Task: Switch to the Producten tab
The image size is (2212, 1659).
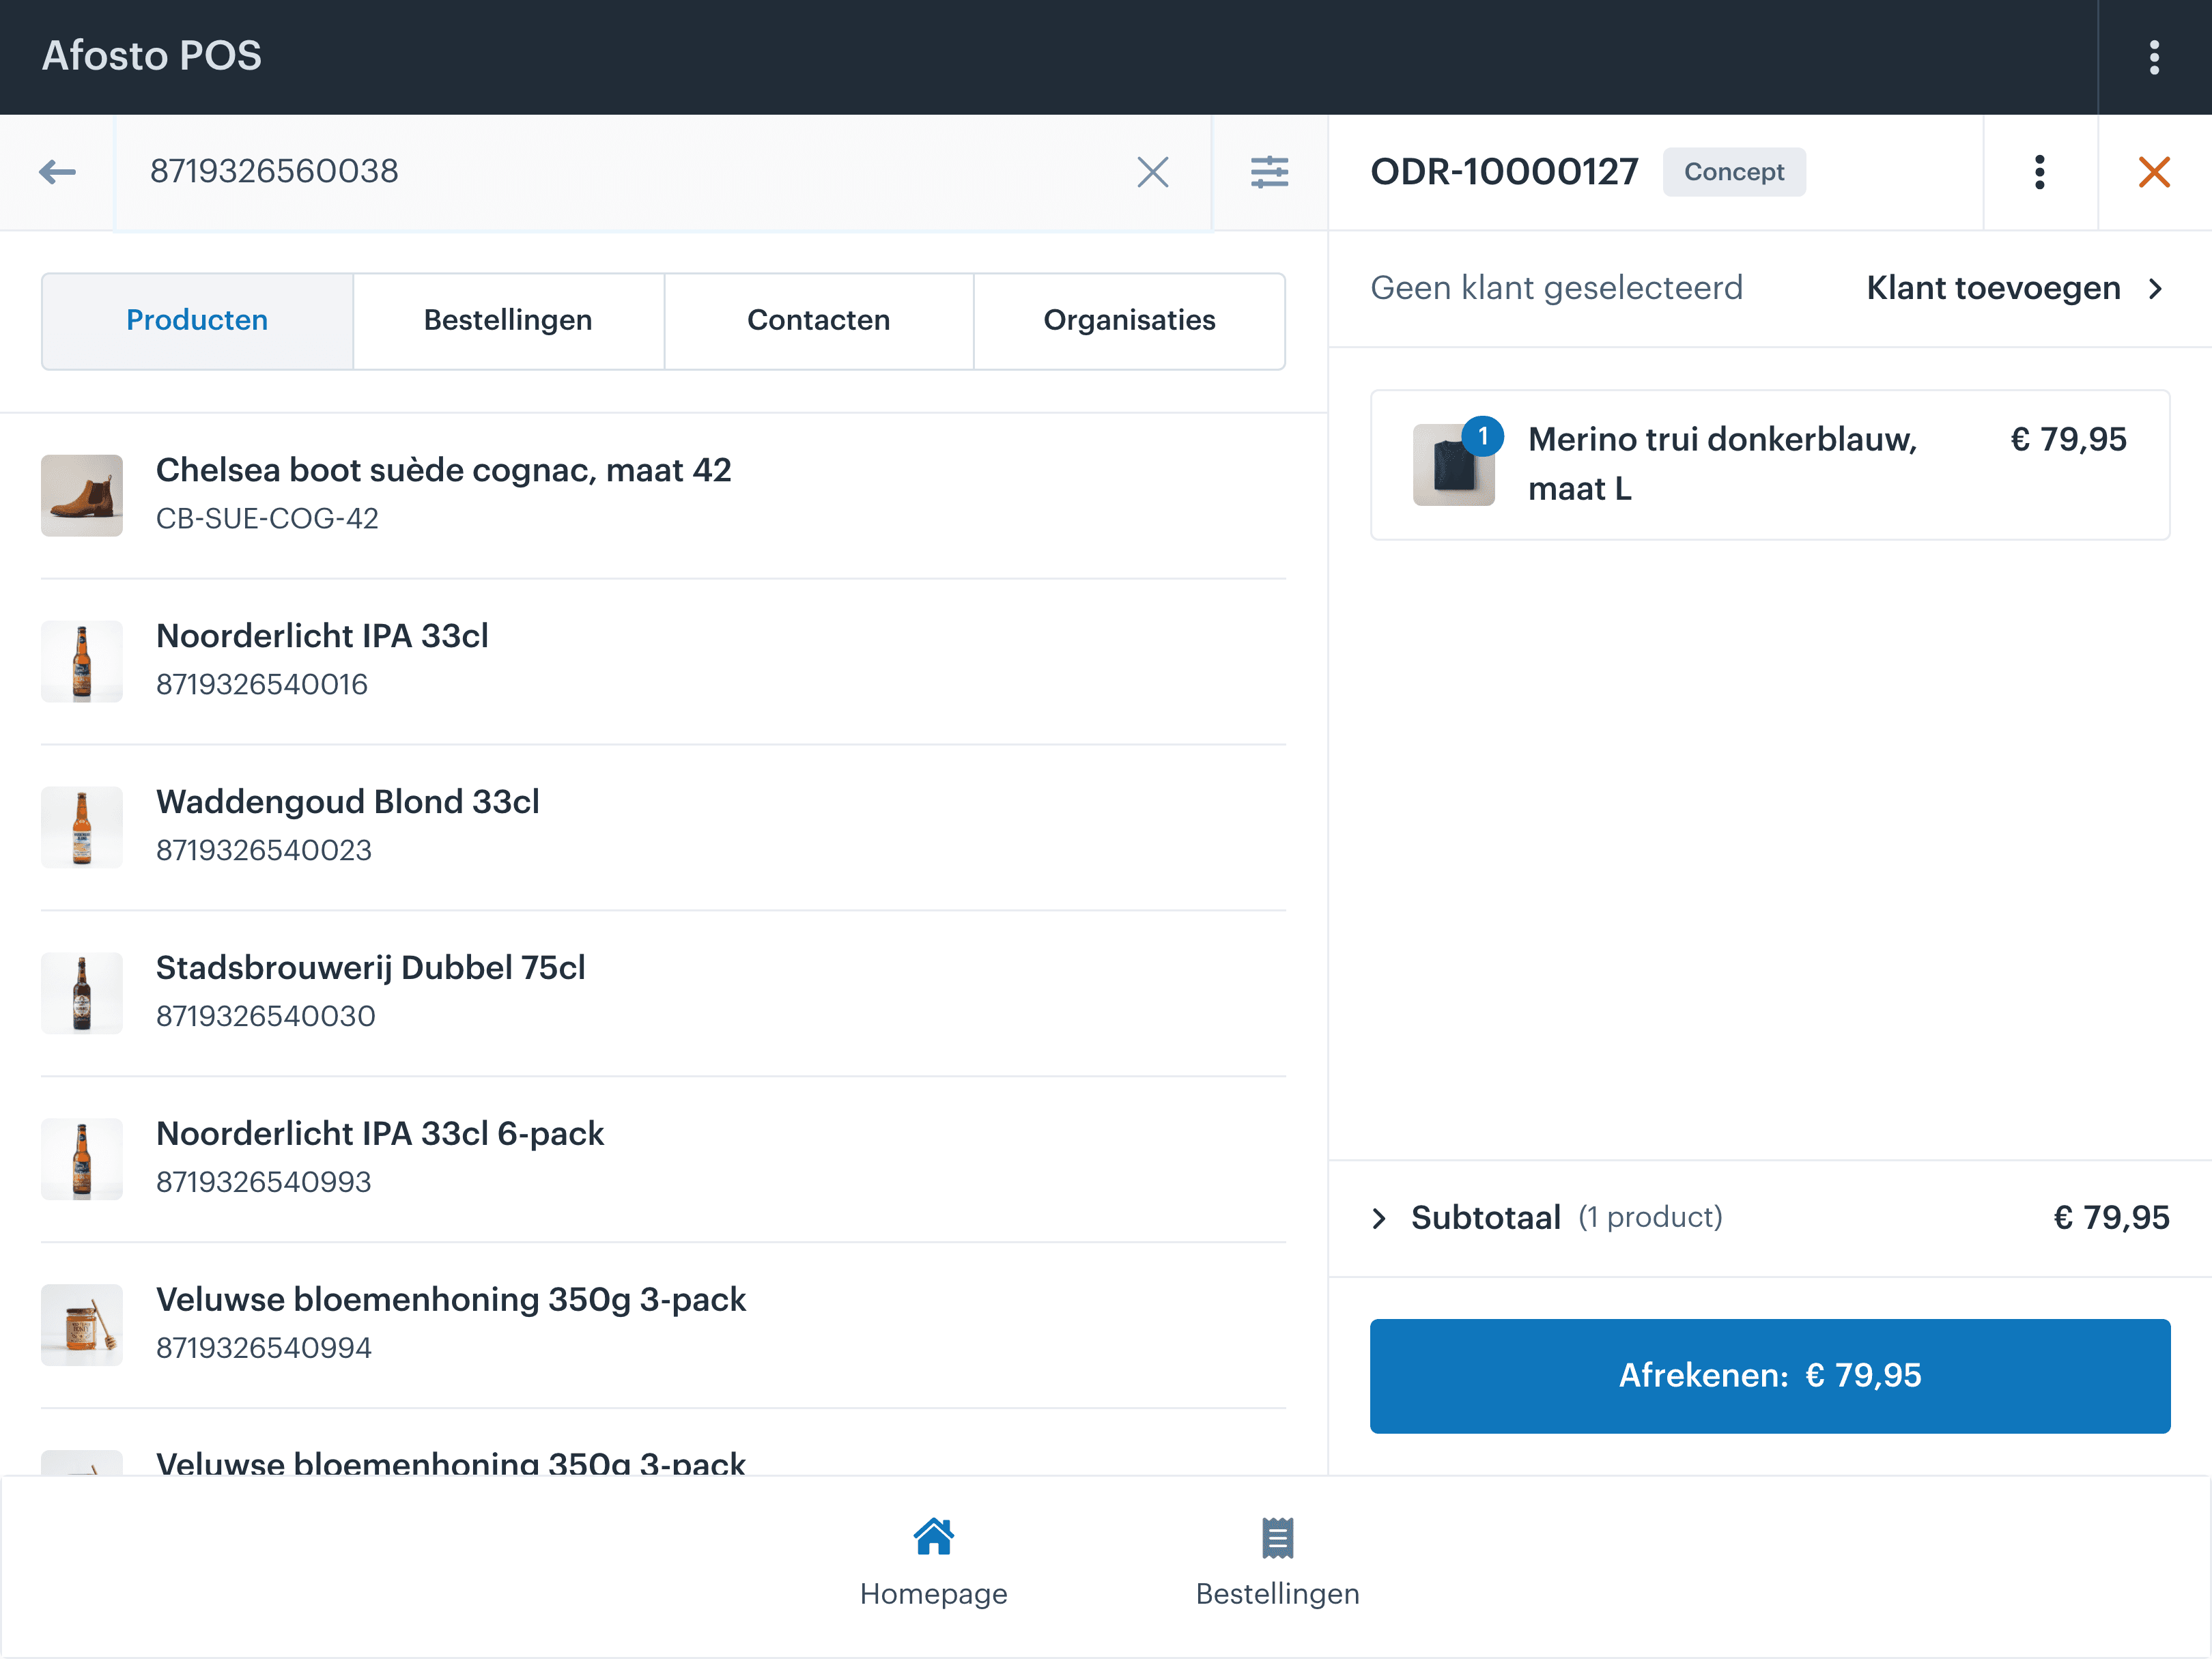Action: 197,321
